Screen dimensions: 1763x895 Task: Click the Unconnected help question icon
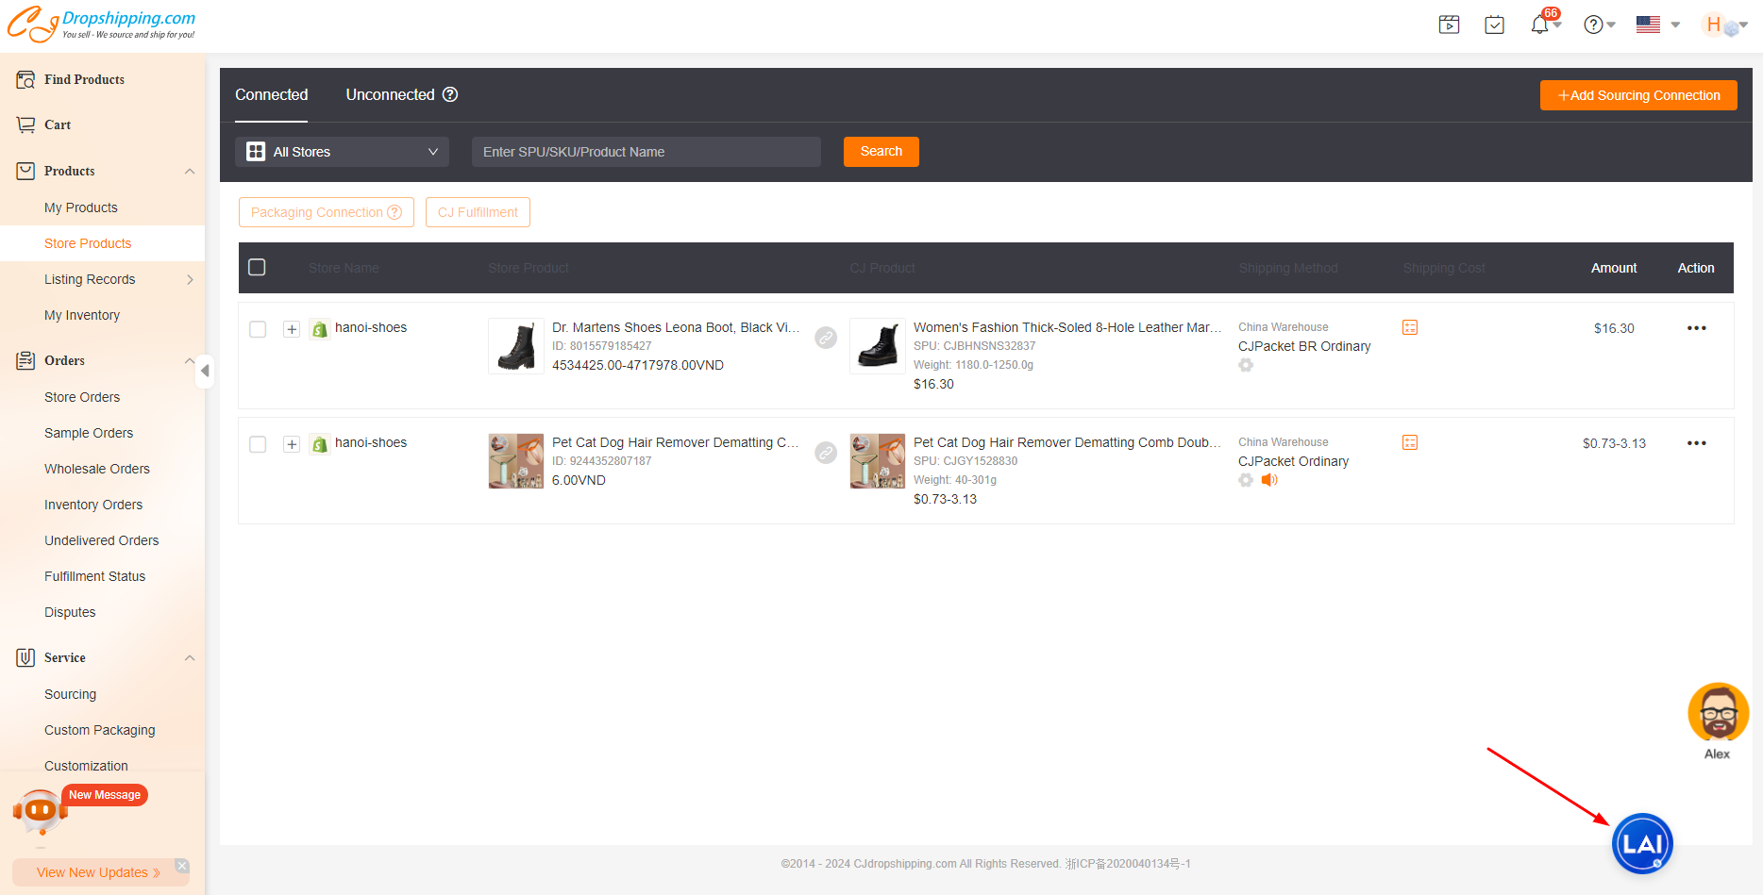pyautogui.click(x=450, y=94)
